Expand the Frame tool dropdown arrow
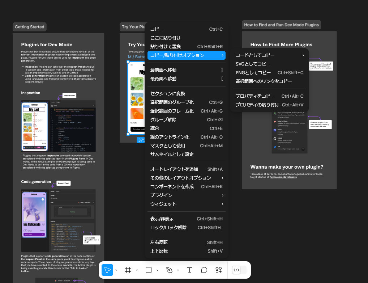The image size is (368, 283). click(137, 270)
